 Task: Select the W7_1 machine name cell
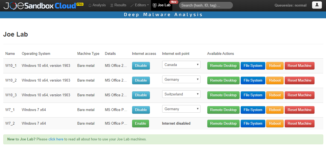(10, 110)
